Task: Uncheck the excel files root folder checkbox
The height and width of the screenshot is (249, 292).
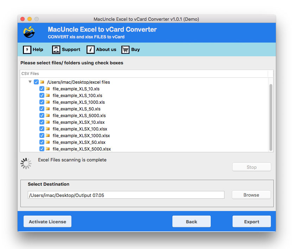Action: [x=36, y=82]
